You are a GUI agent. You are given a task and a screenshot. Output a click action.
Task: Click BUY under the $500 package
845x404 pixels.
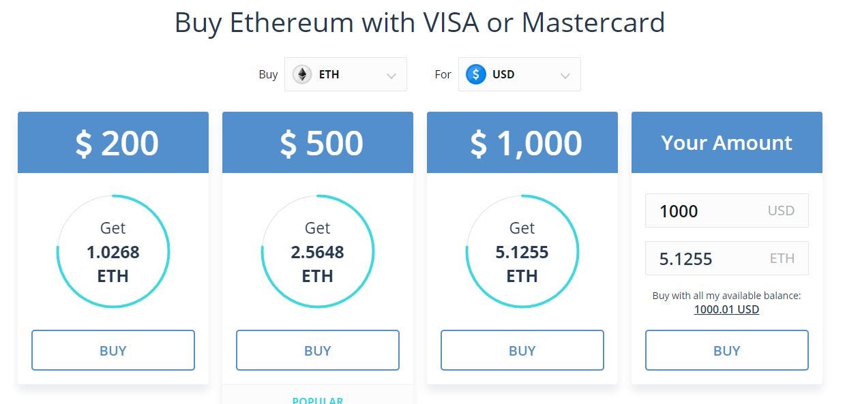[318, 350]
